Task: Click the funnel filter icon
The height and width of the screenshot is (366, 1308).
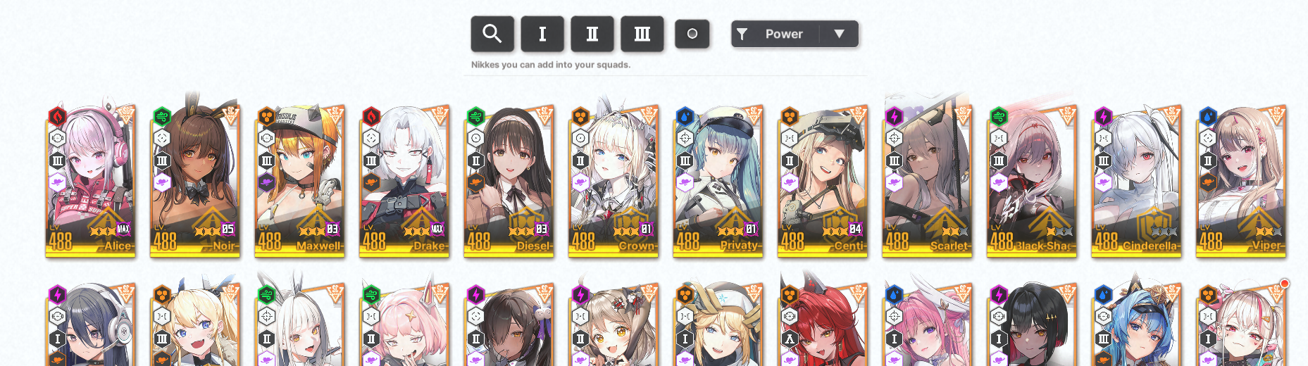Action: click(x=742, y=34)
